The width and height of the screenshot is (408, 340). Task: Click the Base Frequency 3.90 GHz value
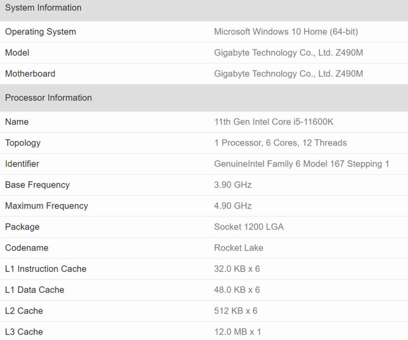click(232, 185)
